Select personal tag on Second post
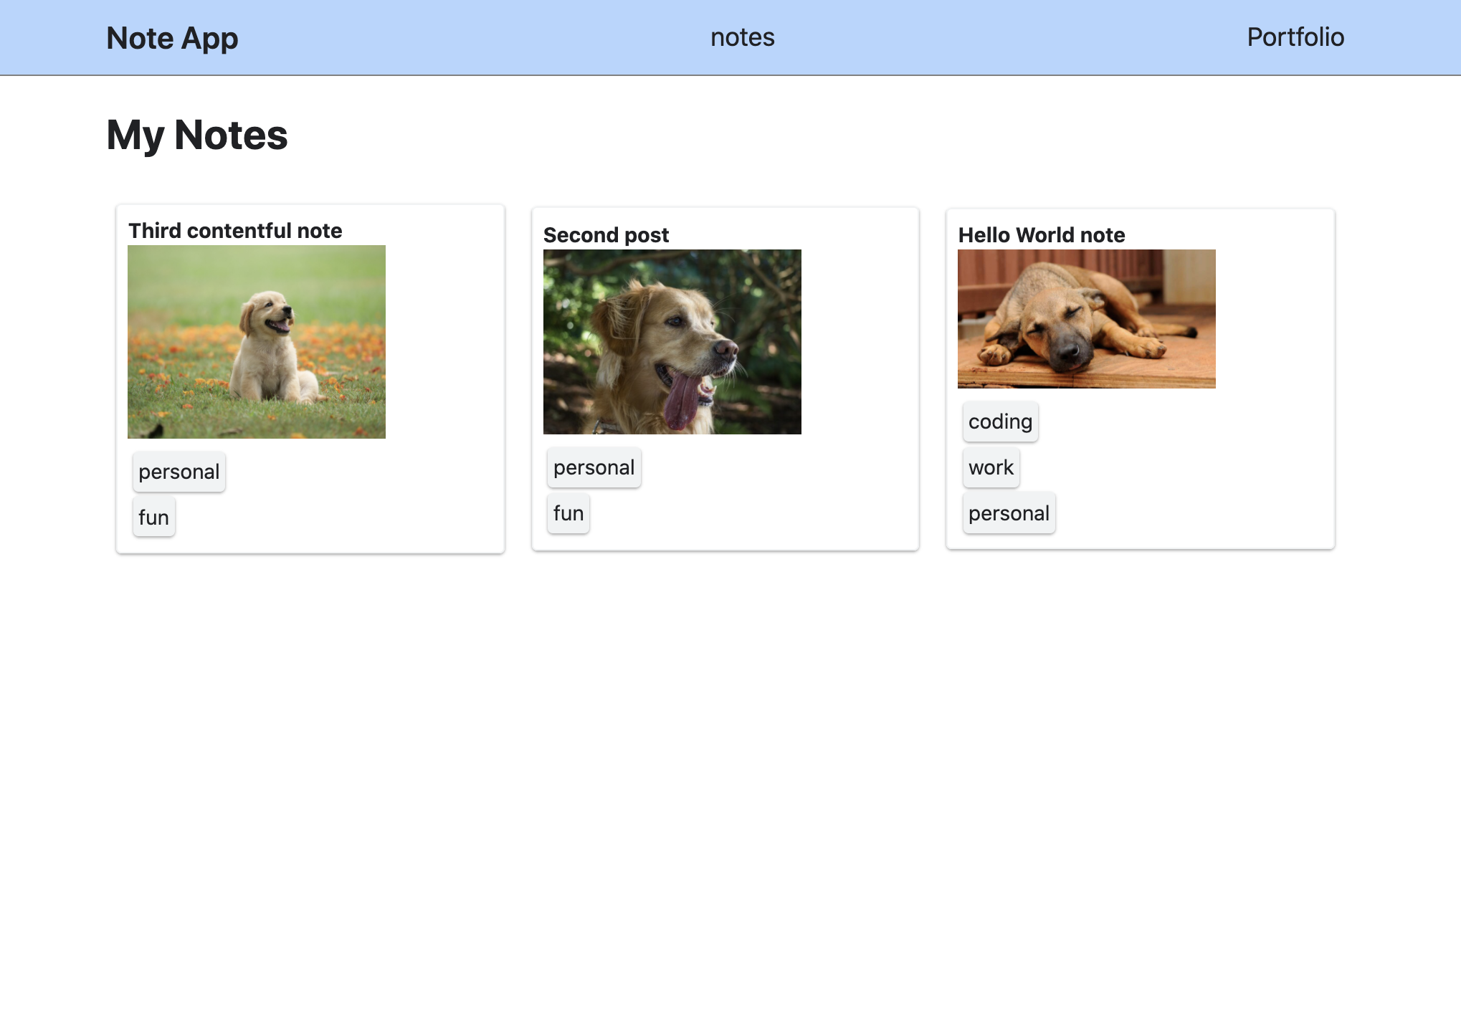 point(594,467)
